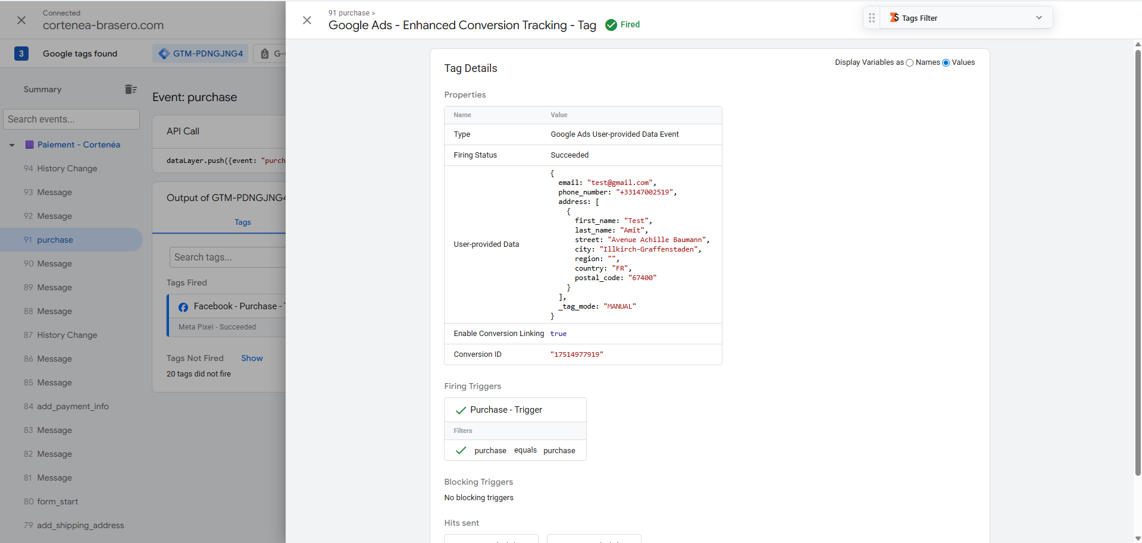1142x543 pixels.
Task: Select event 86 Message
Action: pos(71,359)
